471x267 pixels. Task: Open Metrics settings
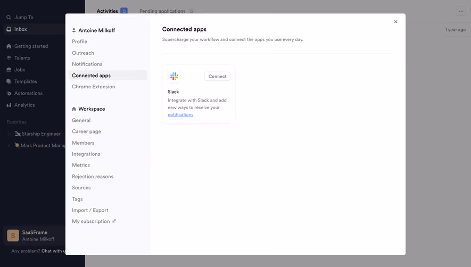81,165
